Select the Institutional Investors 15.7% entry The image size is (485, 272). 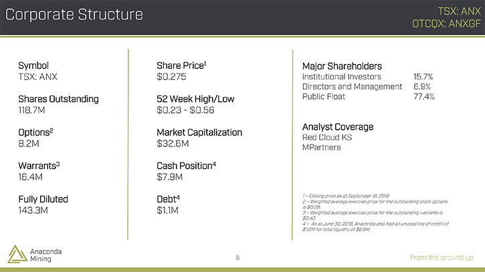[x=367, y=77]
